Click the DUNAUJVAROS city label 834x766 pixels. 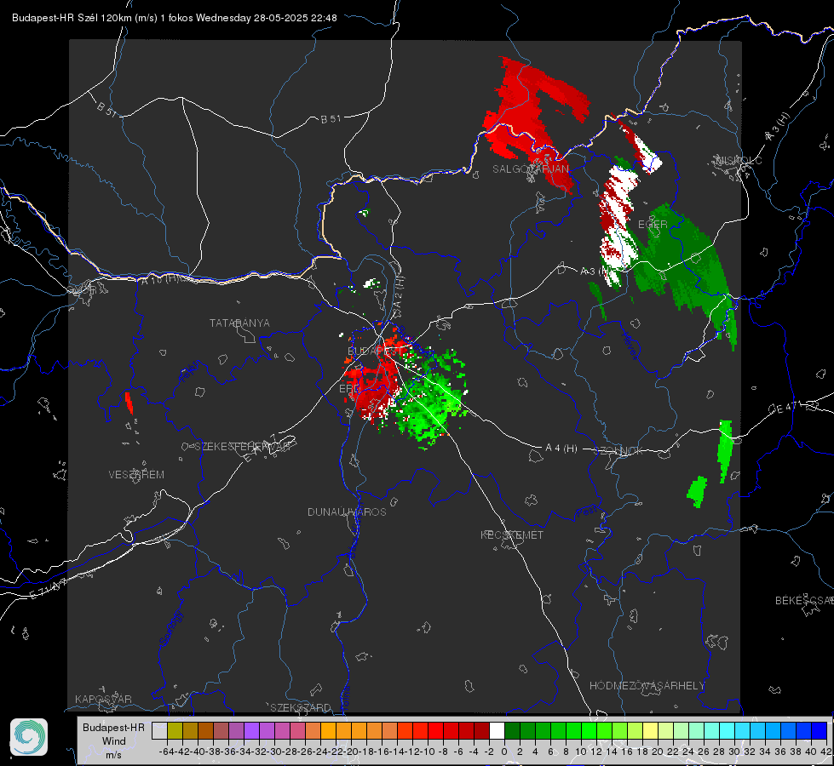pos(347,512)
